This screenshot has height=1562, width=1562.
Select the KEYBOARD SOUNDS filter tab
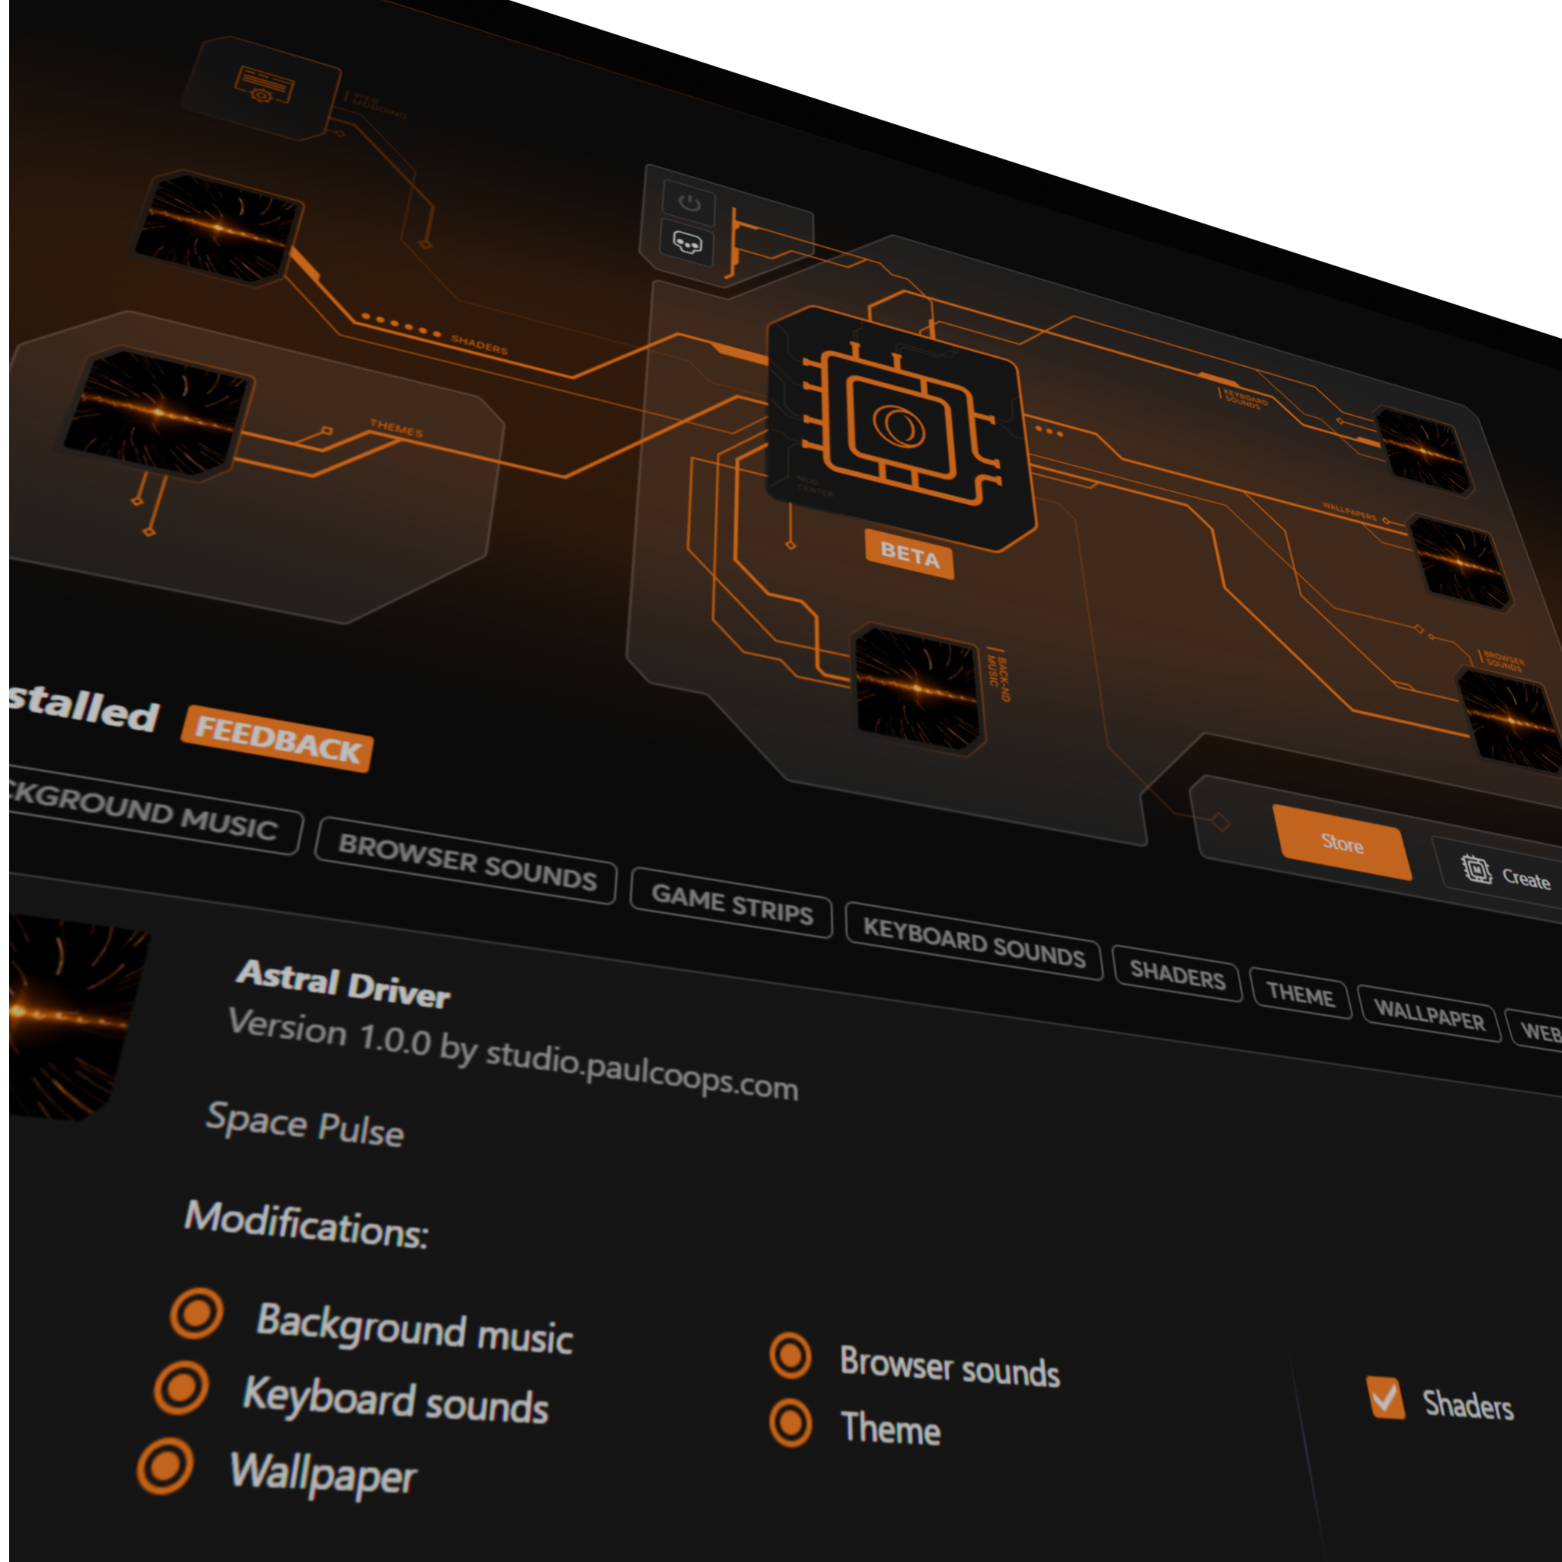coord(973,942)
